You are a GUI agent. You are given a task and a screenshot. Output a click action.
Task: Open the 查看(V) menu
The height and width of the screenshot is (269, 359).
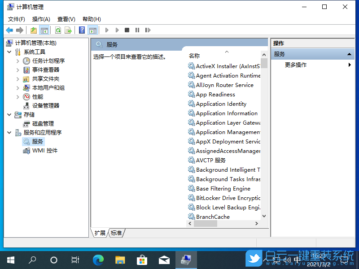[66, 19]
